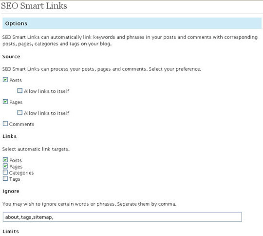Click the SEO Smart Links page title

(x=34, y=6)
